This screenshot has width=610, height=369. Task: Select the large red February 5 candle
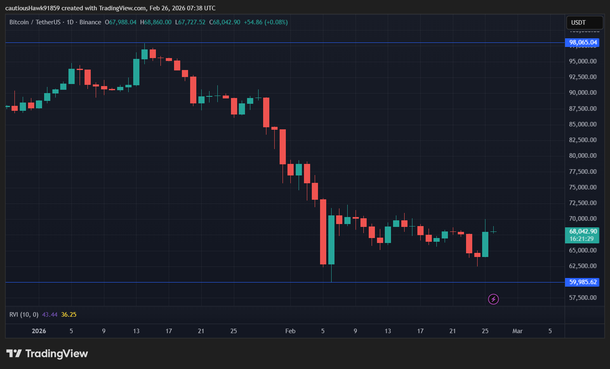pos(323,231)
